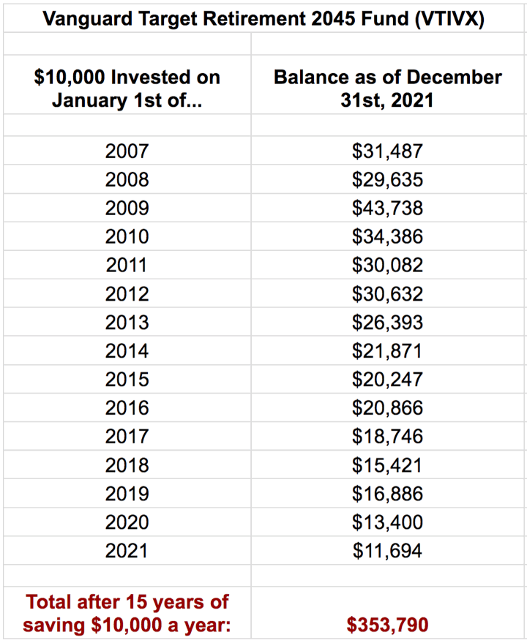The height and width of the screenshot is (643, 527).
Task: Select the $16,886 balance cell
Action: (387, 494)
